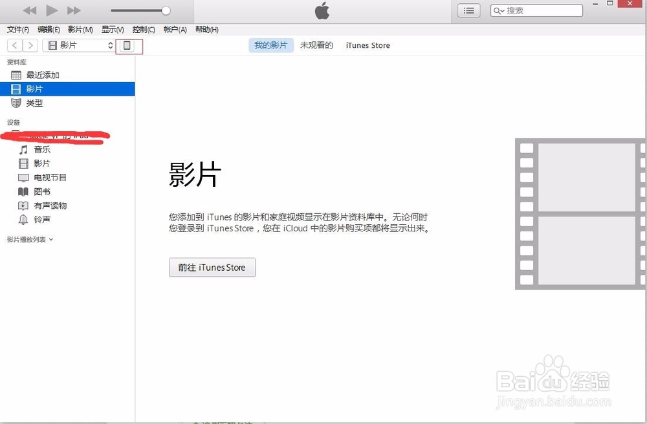Image resolution: width=647 pixels, height=424 pixels.
Task: Open 铃声 under the device
Action: (x=42, y=220)
